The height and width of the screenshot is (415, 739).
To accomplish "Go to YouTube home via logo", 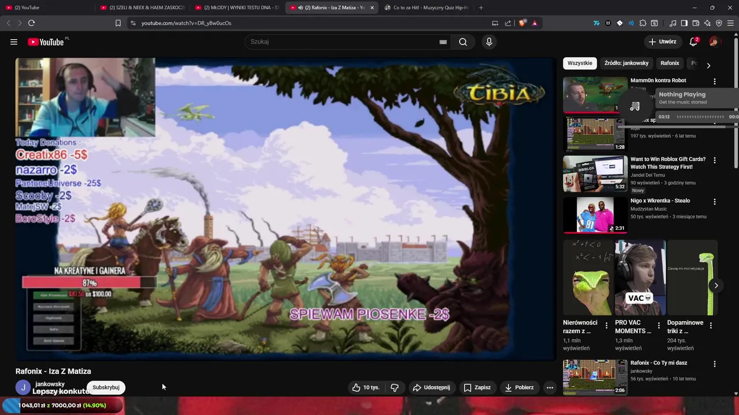I will pos(46,41).
